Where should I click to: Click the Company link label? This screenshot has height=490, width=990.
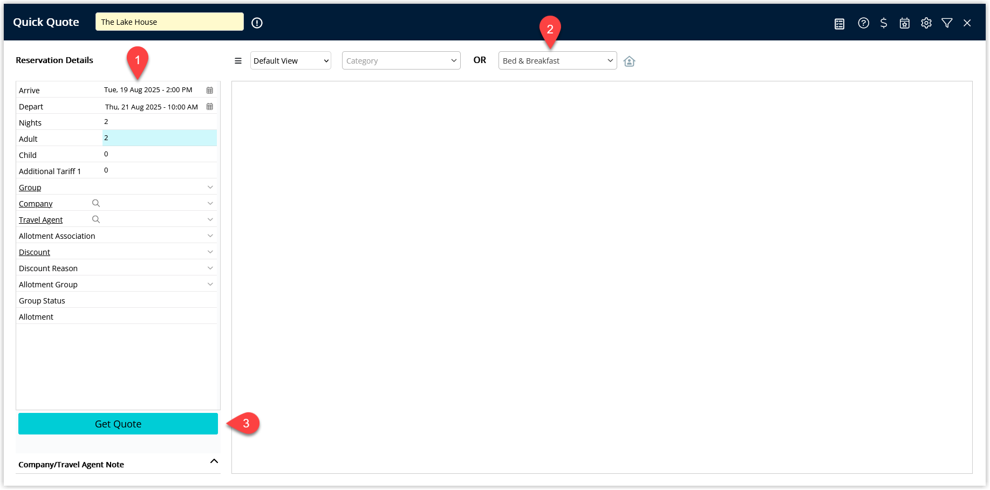click(x=36, y=204)
